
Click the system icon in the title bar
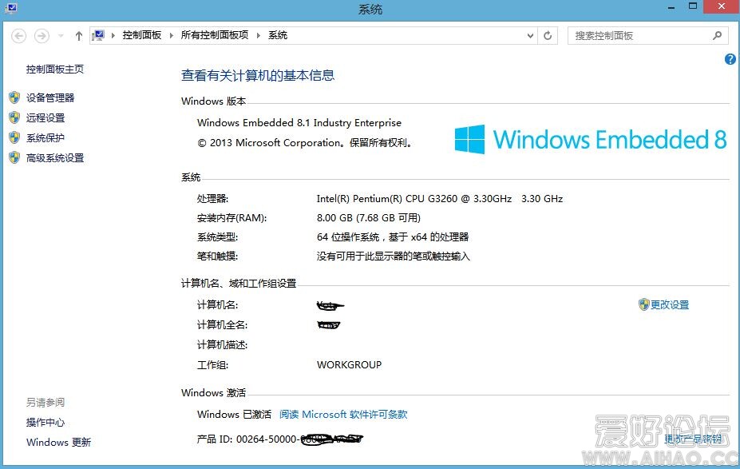10,8
